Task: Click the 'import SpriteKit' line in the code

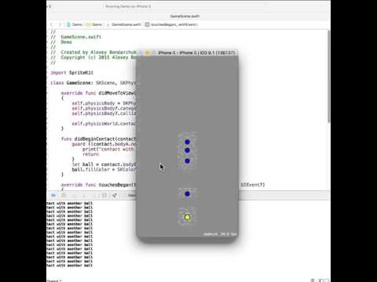Action: [x=72, y=73]
